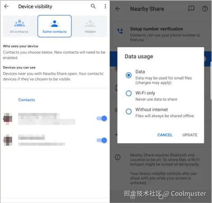
Task: Choose the Without internet radio option
Action: coord(129,111)
